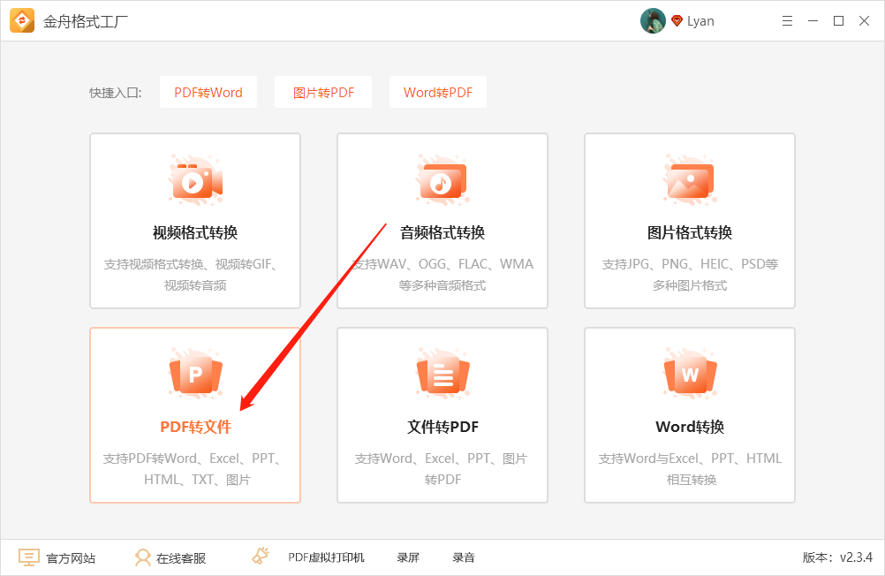Click the 图片格式转换 picture icon
The width and height of the screenshot is (885, 576).
(689, 179)
